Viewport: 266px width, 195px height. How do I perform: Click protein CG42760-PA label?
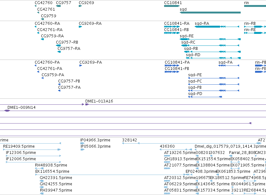(47, 62)
